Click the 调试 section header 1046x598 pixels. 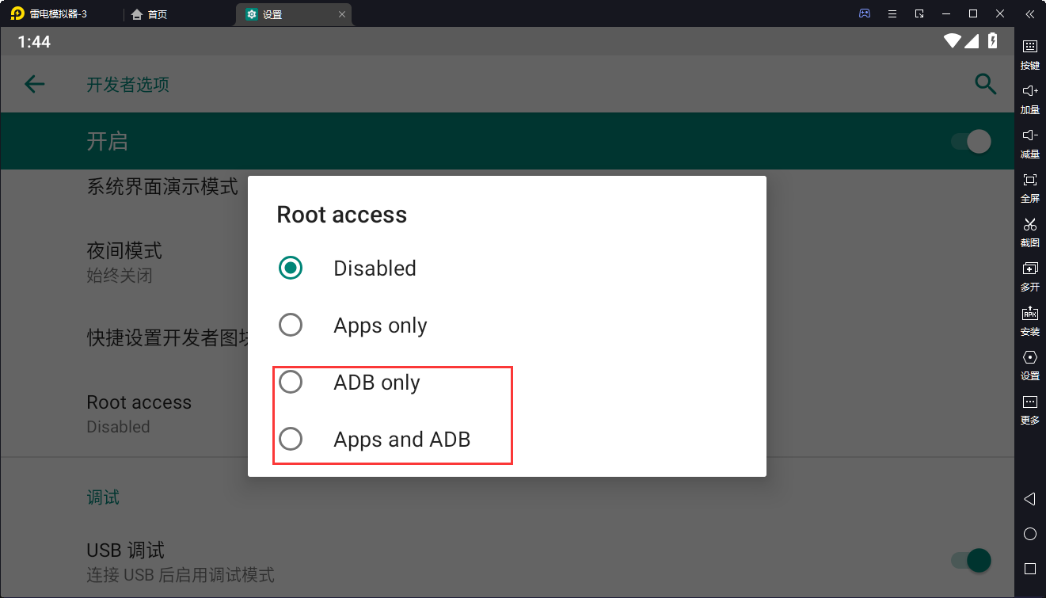(103, 497)
